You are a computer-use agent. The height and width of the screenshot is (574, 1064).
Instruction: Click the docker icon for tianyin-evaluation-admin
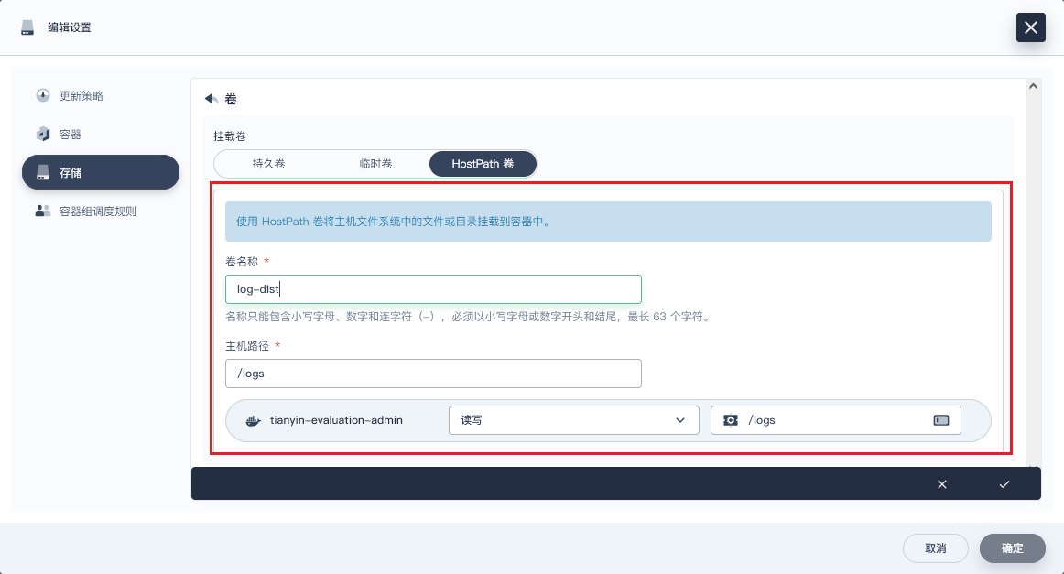(x=254, y=420)
